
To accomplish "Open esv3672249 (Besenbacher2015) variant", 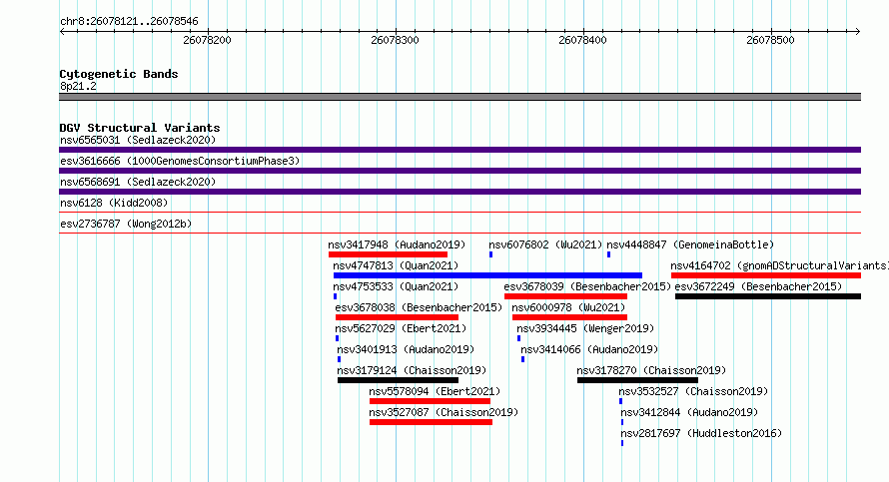I will [x=758, y=286].
